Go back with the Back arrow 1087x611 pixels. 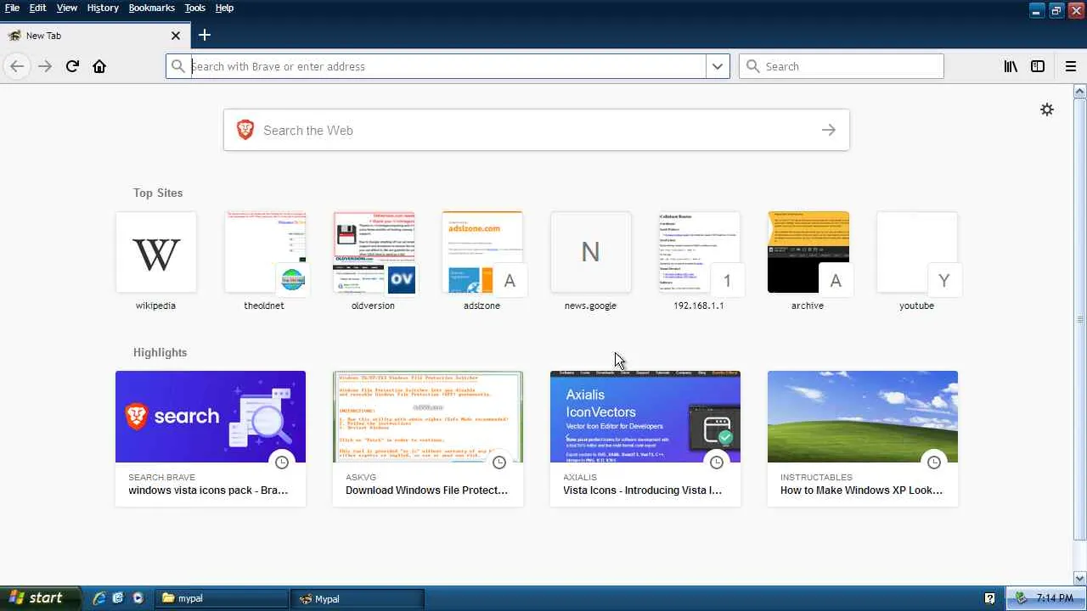(17, 66)
